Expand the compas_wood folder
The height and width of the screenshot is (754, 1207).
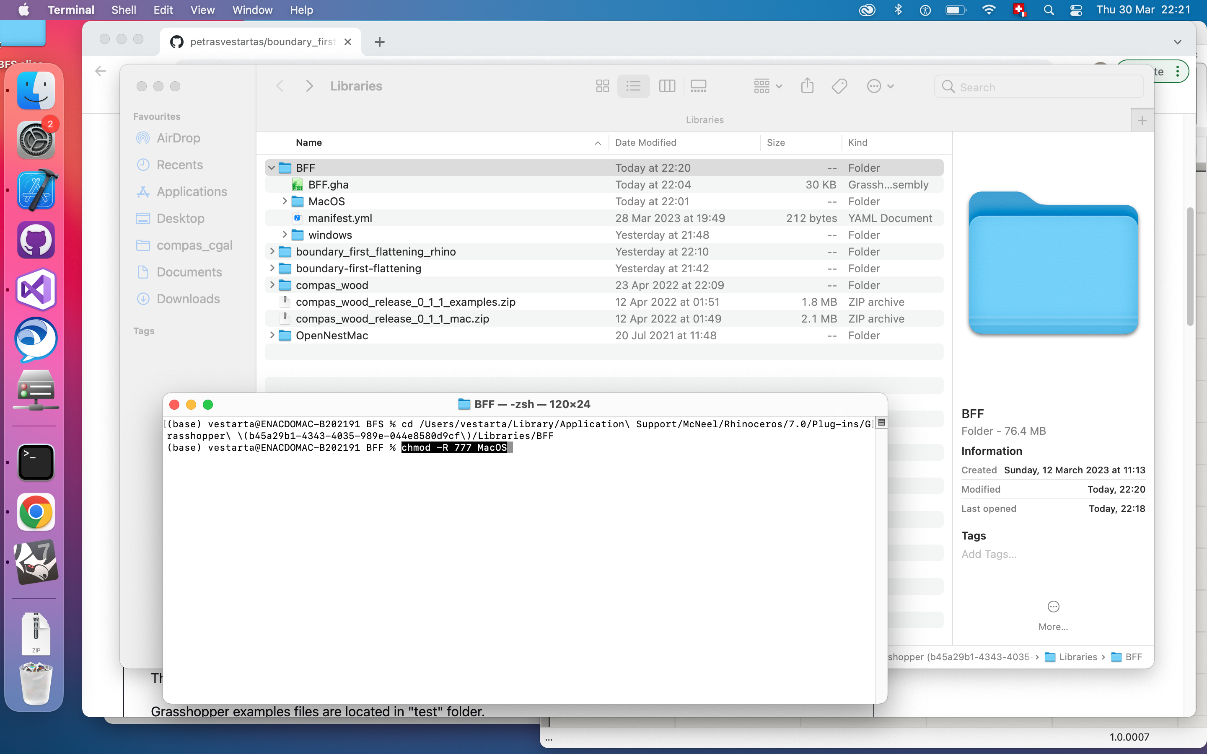(272, 285)
